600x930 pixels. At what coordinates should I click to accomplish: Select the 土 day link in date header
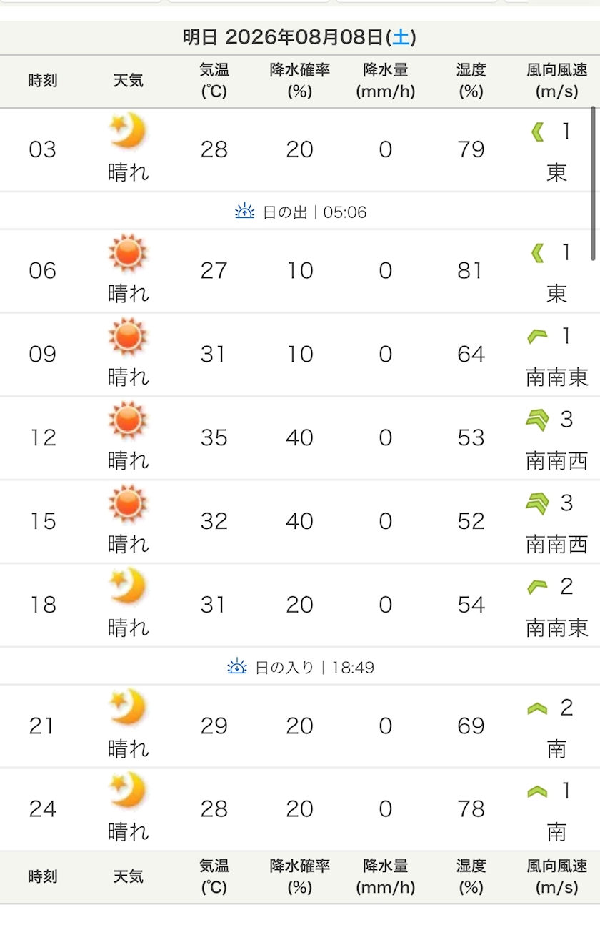[x=401, y=37]
